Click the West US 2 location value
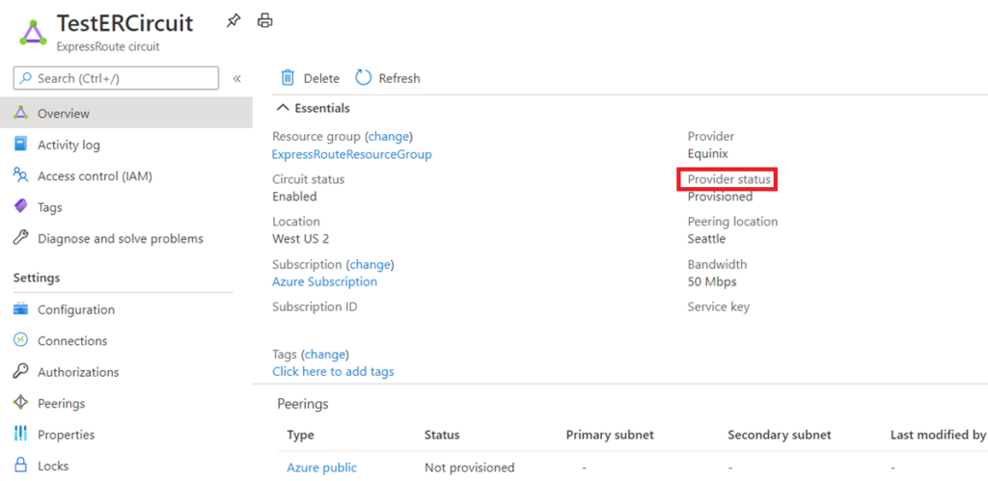Image resolution: width=988 pixels, height=481 pixels. [301, 239]
